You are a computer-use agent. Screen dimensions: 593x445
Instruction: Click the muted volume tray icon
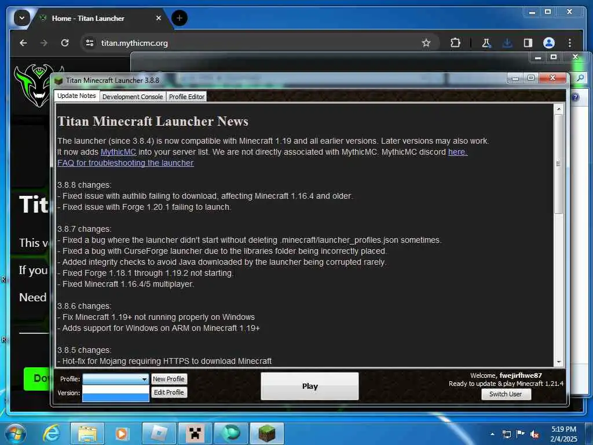535,435
